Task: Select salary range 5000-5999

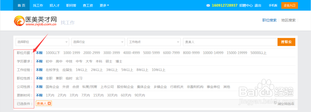Action: coord(151,53)
